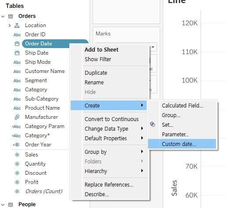Click the Manufacturer paperclip group icon
This screenshot has height=208, width=226.
tap(17, 117)
